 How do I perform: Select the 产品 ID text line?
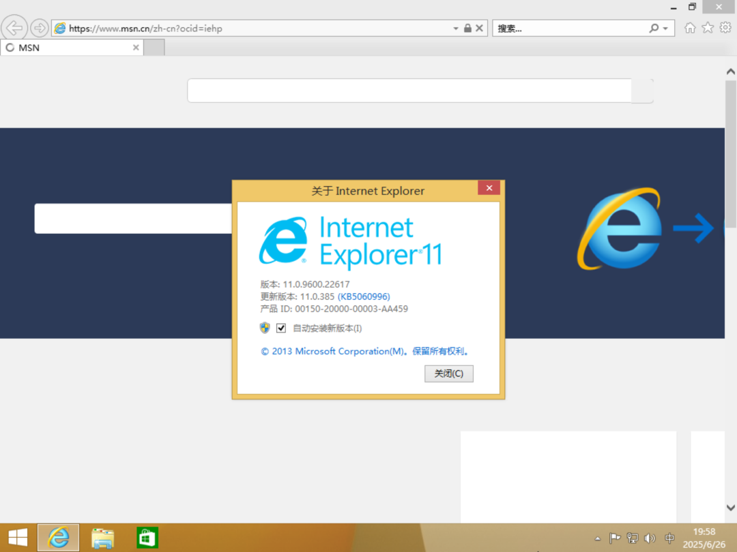coord(334,309)
